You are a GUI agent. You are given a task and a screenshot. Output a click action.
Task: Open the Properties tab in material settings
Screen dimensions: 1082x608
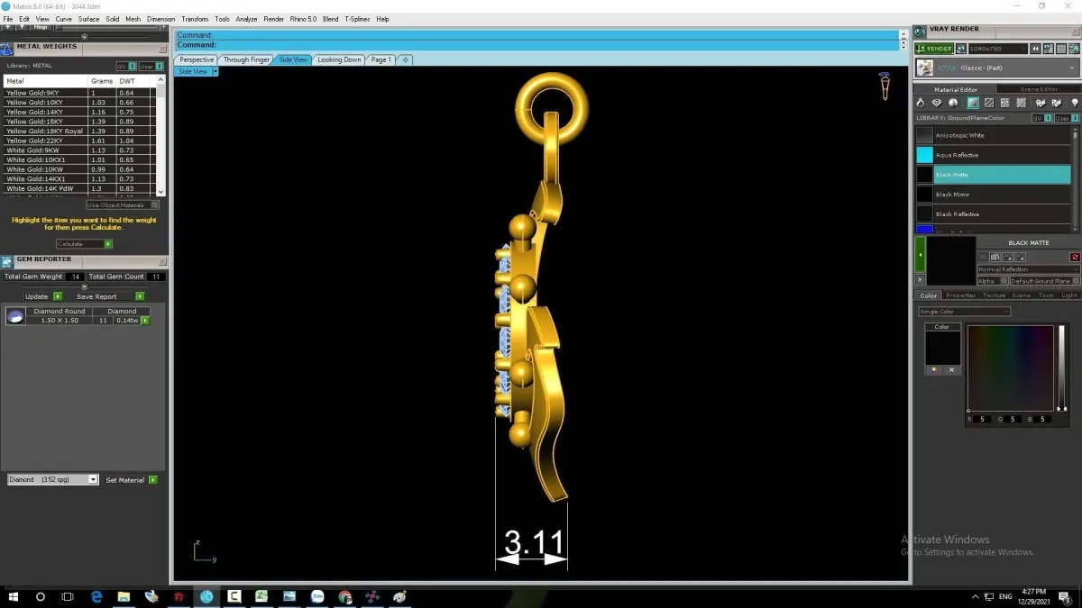960,295
